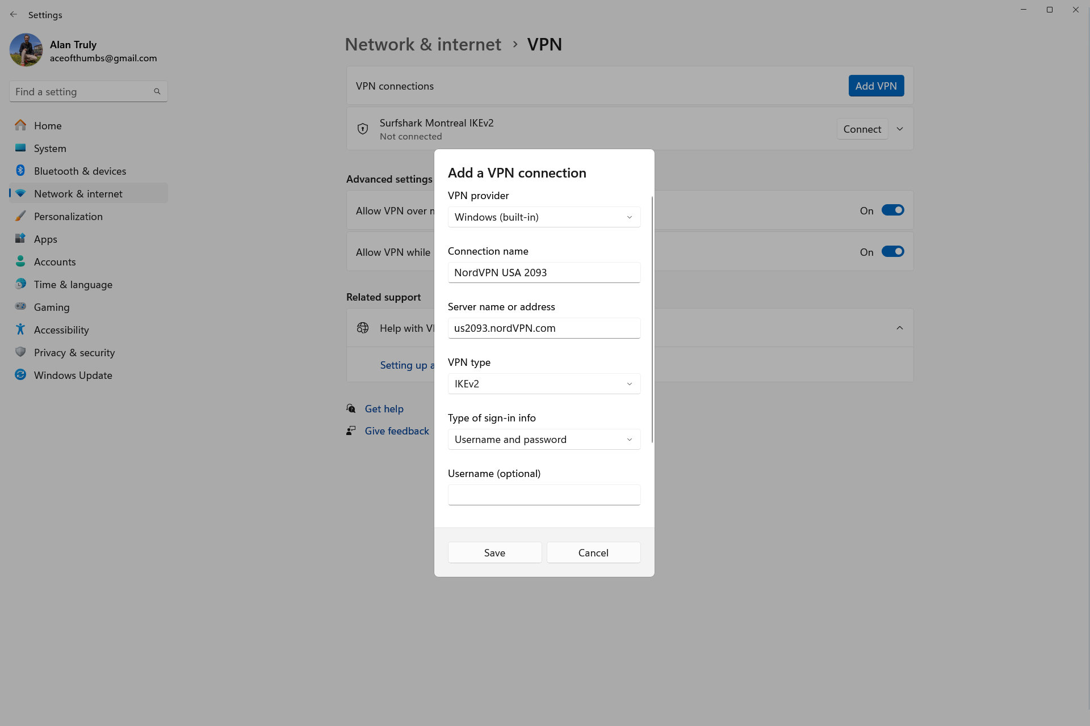Toggle Allow VPN over metered networks
This screenshot has height=726, width=1090.
click(892, 210)
